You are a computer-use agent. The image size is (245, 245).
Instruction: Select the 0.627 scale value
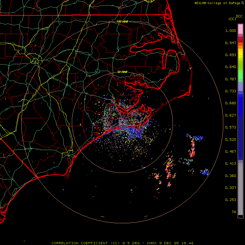pos(231,115)
